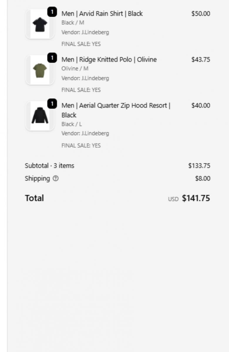229x352 pixels.
Task: Click the $133.75 subtotal amount
Action: coord(199,166)
